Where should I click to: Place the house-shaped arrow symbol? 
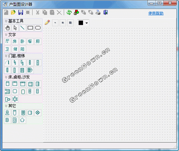(23, 120)
